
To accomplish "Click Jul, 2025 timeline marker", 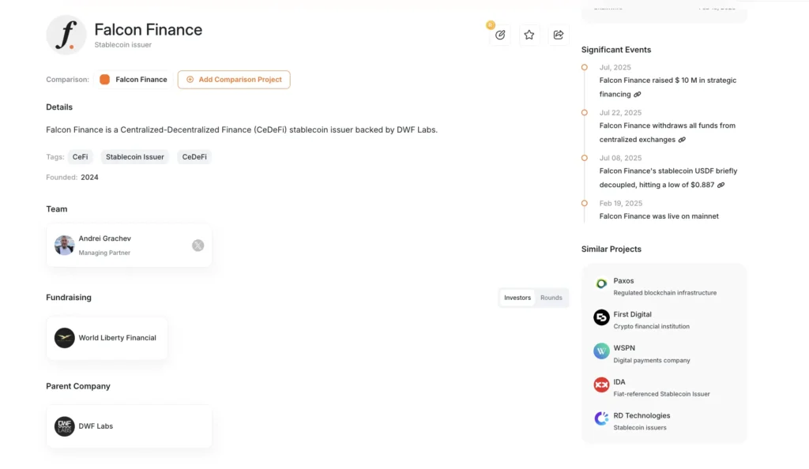I will (x=584, y=68).
